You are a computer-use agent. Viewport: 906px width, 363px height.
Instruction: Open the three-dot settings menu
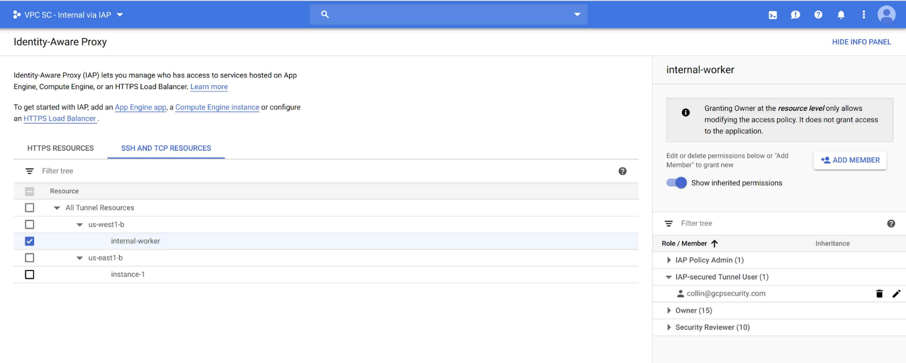[864, 15]
